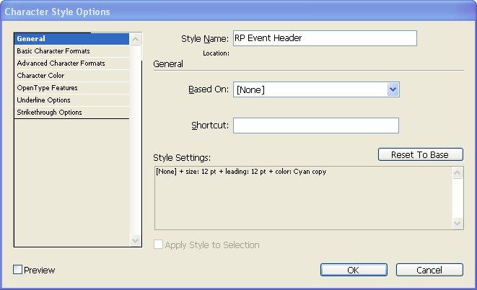The width and height of the screenshot is (477, 290).
Task: Click the Reset To Base button
Action: pyautogui.click(x=421, y=154)
